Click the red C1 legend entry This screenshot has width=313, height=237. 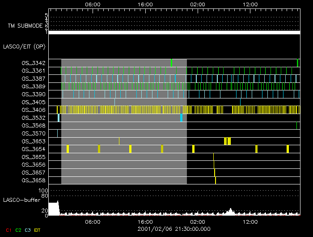point(8,230)
